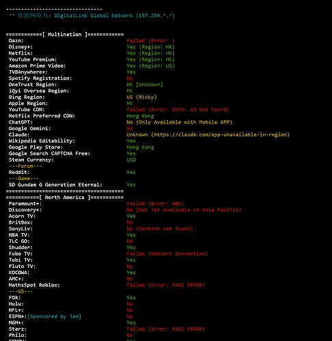This screenshot has width=332, height=341.
Task: Select Dazn 'Failed (Error: )' result
Action: [x=151, y=41]
